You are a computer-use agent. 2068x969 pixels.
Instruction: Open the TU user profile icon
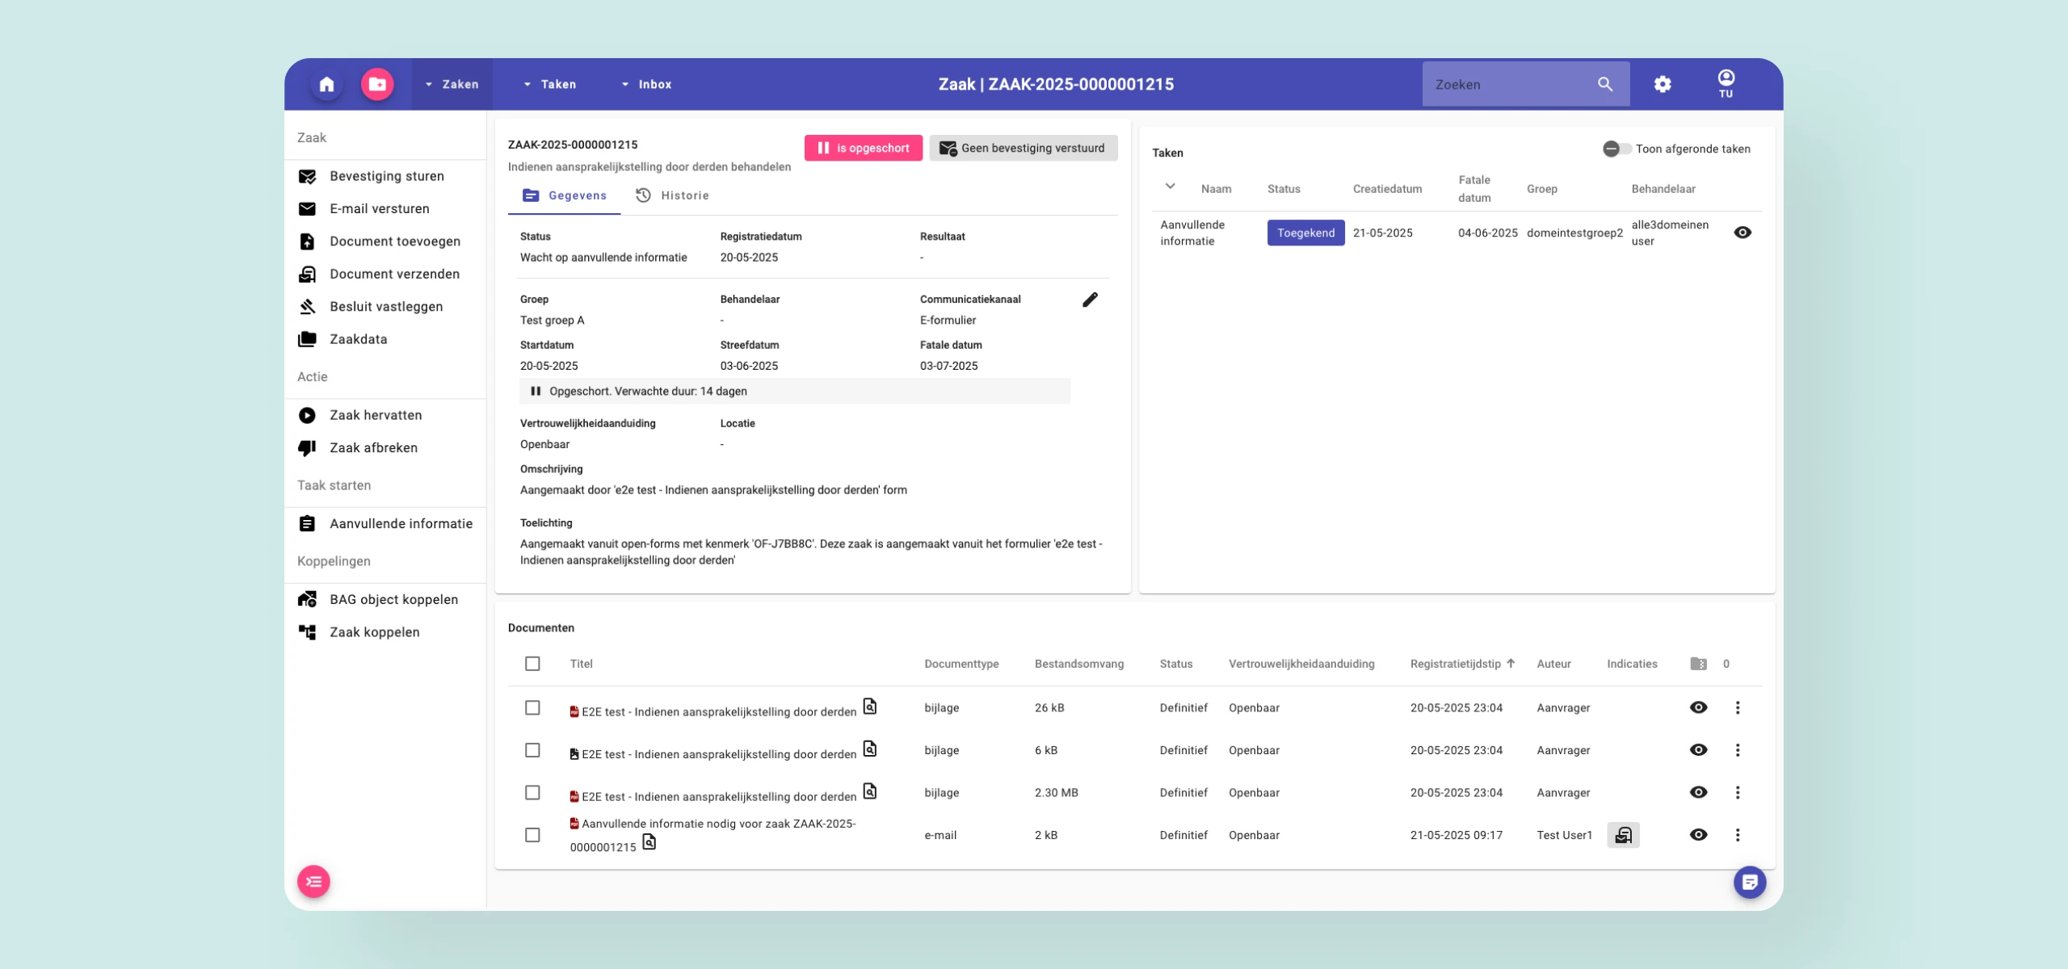tap(1725, 83)
